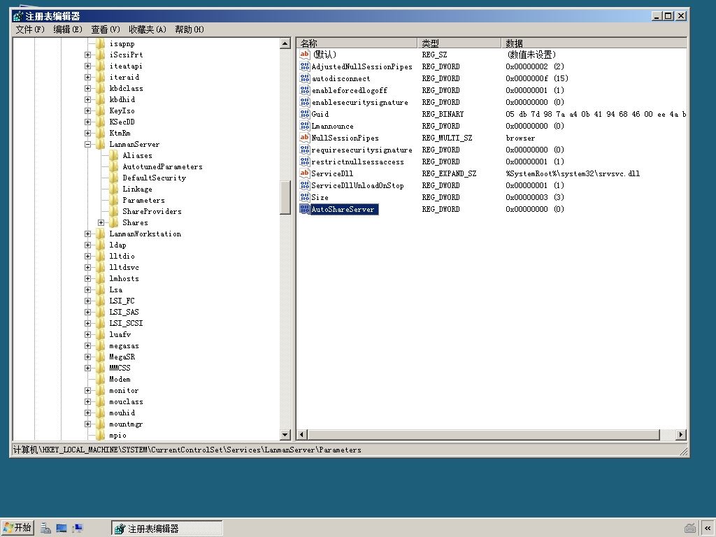The width and height of the screenshot is (716, 537).
Task: Click the 开始 Start button
Action: [x=17, y=528]
